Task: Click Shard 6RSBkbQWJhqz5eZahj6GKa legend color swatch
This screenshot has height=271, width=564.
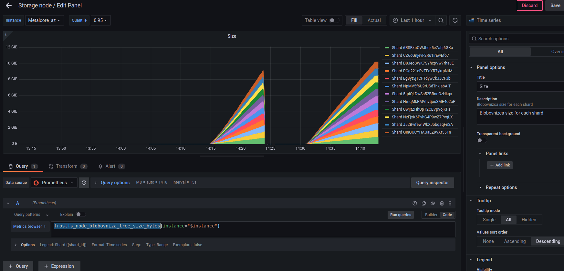Action: [x=387, y=48]
